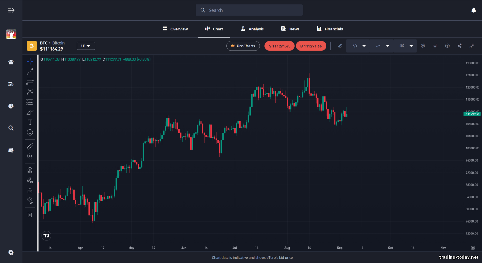482x263 pixels.
Task: Select the crosshair cursor tool
Action: tap(30, 61)
